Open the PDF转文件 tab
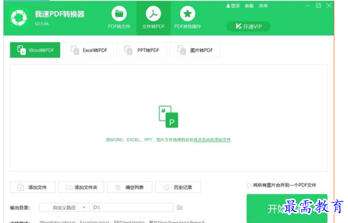Screen dimensions: 348x223 pyautogui.click(x=119, y=18)
